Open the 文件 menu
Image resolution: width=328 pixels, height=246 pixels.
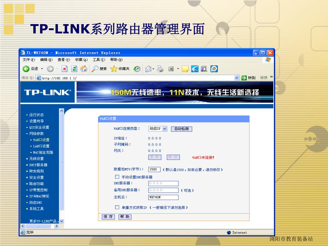[x=29, y=60]
